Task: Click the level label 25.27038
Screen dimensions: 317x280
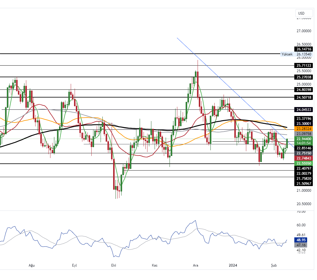Action: pos(303,77)
